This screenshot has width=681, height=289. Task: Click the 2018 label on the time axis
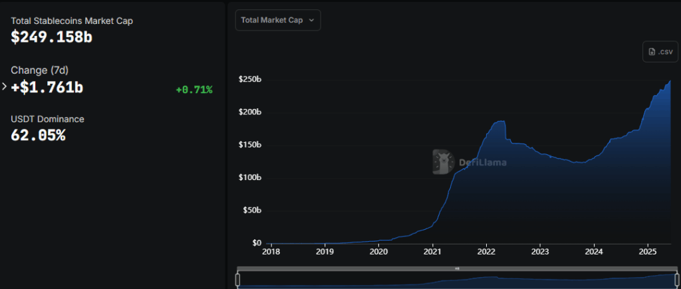(270, 252)
